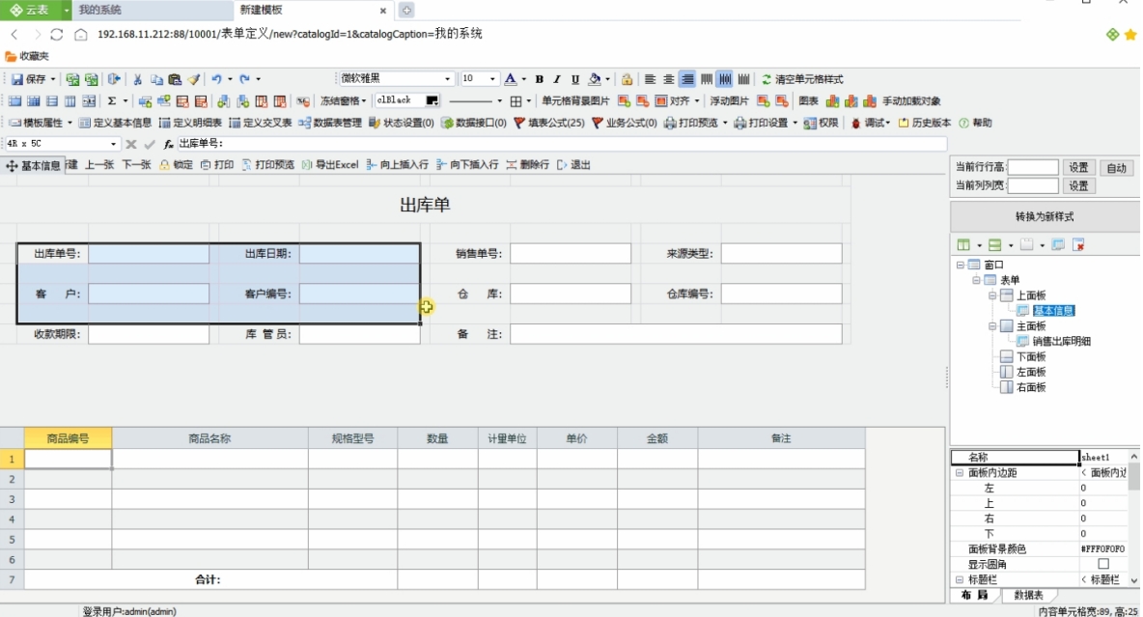Click the Bold formatting icon
The height and width of the screenshot is (617, 1143).
point(540,79)
